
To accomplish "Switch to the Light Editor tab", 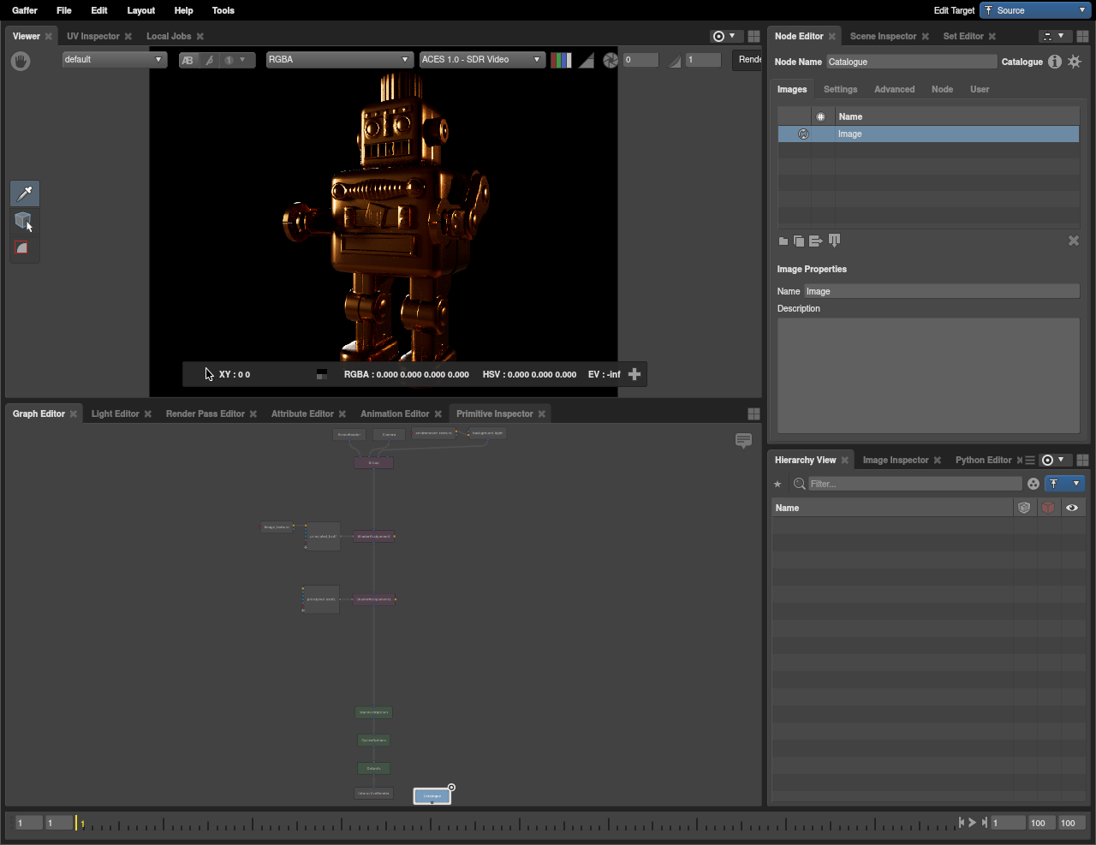I will (115, 414).
